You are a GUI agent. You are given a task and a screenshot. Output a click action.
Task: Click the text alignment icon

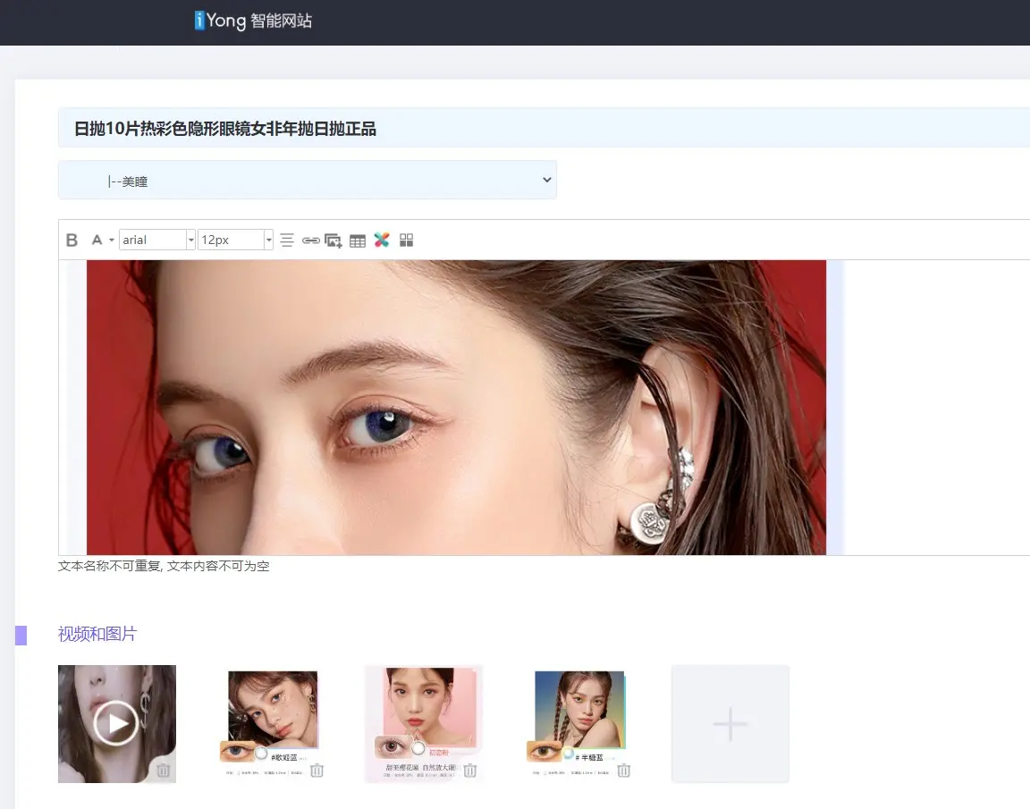[x=285, y=240]
